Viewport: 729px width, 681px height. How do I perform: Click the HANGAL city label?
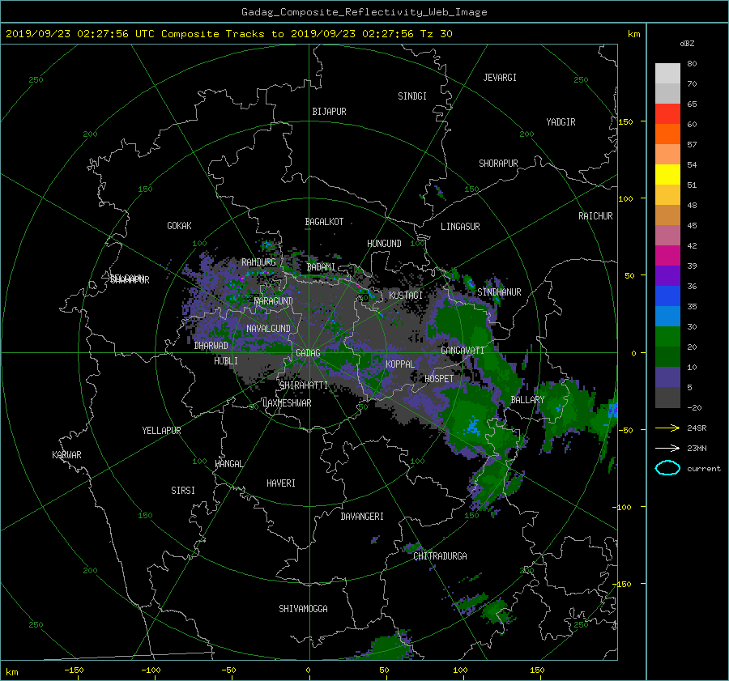pos(228,464)
